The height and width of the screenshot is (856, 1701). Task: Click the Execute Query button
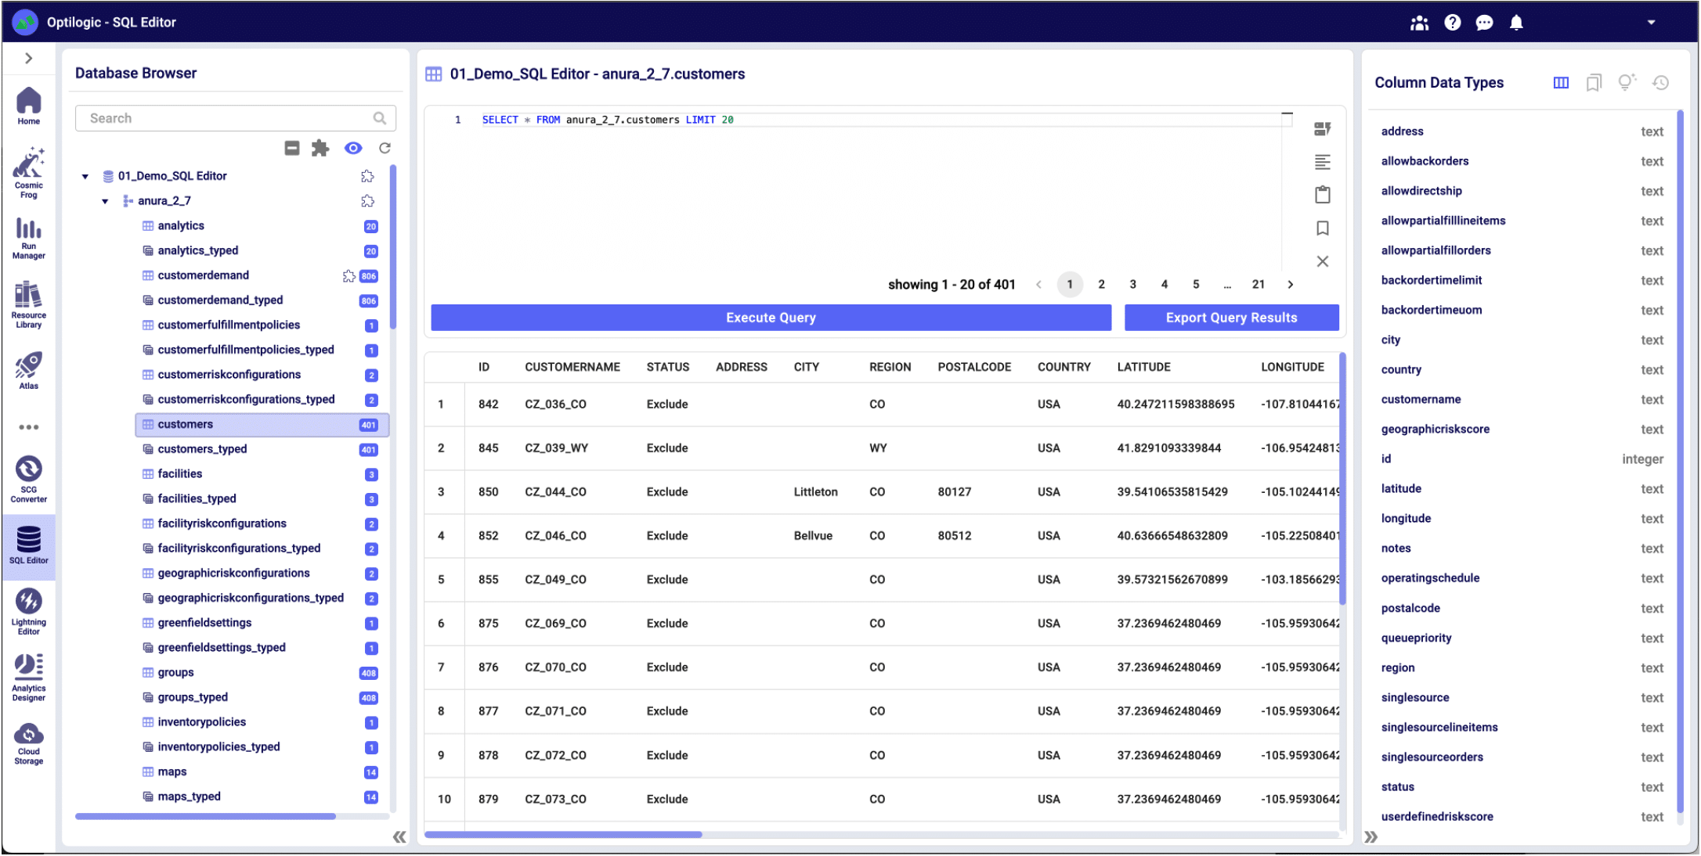tap(771, 318)
